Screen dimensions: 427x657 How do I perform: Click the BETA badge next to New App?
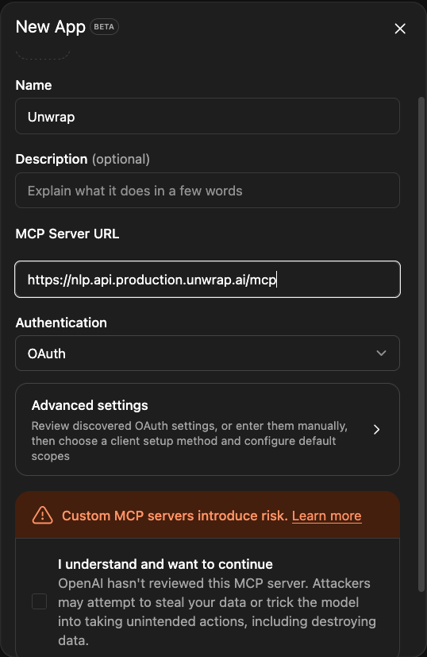coord(104,27)
